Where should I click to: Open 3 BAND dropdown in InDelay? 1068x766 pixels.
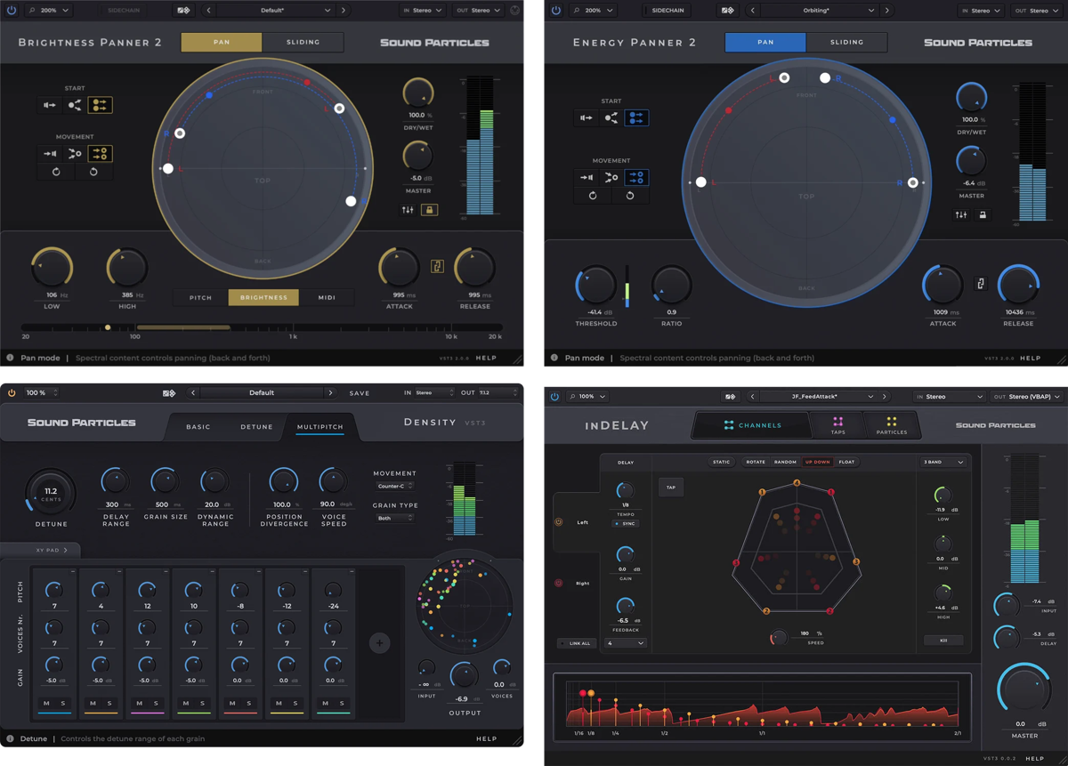point(943,463)
